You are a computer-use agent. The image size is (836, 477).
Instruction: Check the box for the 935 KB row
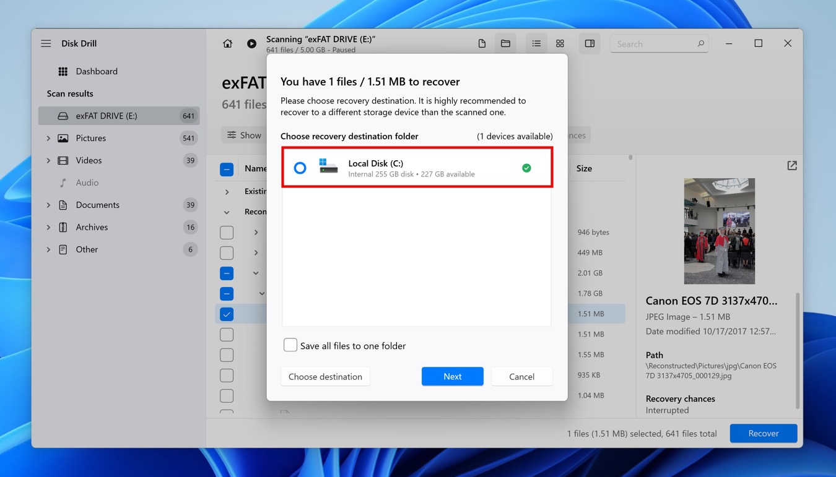click(x=227, y=376)
